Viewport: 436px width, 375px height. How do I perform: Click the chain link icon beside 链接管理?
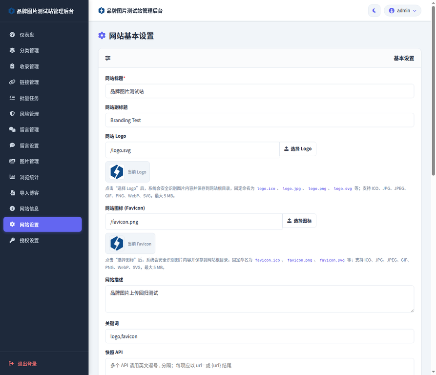pyautogui.click(x=12, y=82)
